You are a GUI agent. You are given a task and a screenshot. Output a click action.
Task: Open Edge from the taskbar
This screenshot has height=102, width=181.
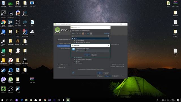[22, 100]
